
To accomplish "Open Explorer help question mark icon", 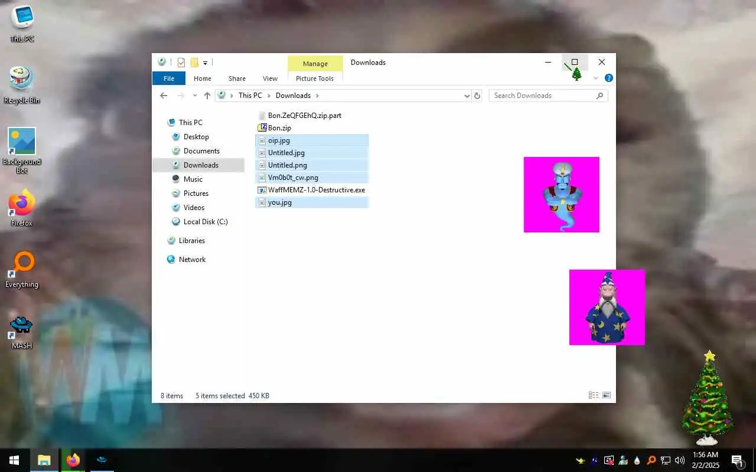I will point(609,78).
